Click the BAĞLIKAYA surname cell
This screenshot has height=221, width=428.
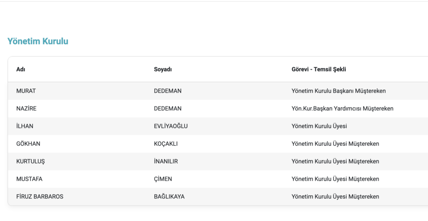(x=169, y=196)
